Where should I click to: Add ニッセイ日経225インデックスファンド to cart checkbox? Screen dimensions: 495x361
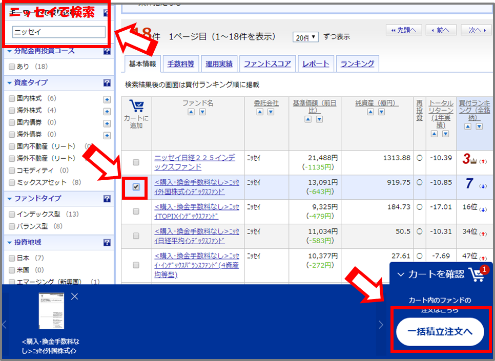136,162
